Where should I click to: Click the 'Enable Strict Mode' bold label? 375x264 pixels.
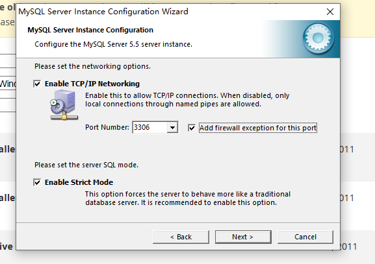79,182
